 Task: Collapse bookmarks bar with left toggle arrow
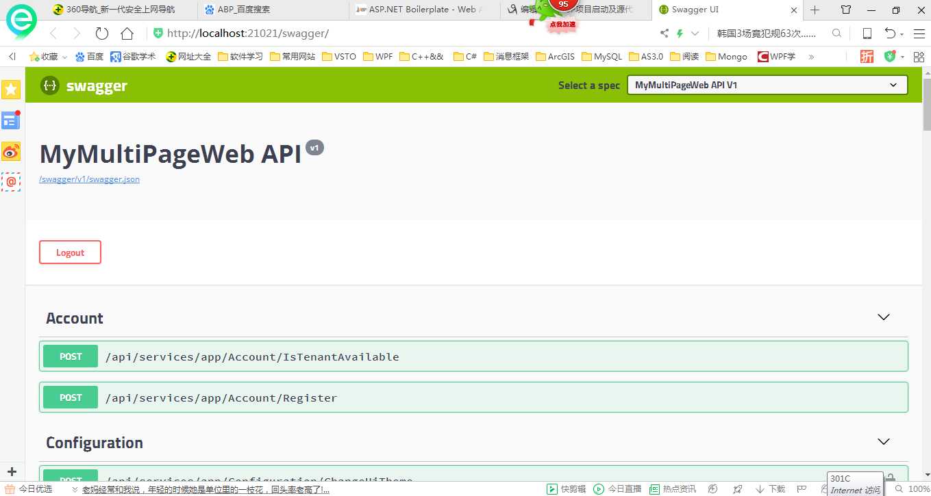pos(12,57)
